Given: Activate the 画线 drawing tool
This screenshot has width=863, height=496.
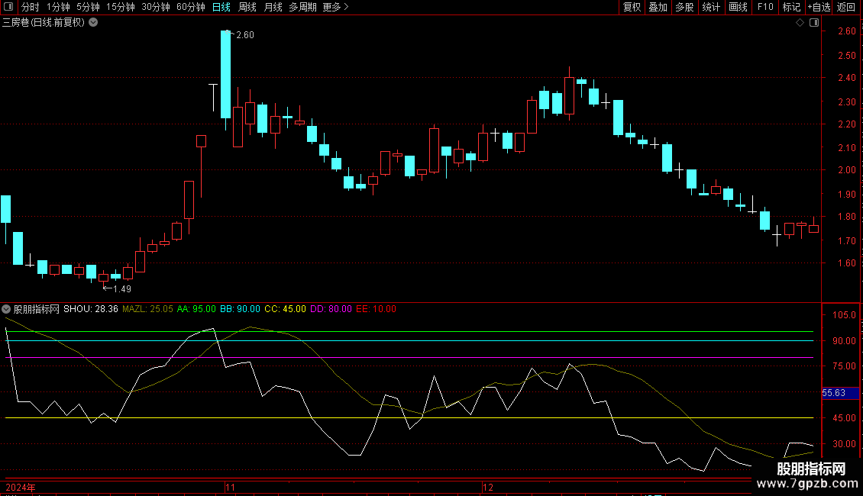Looking at the screenshot, I should 738,7.
